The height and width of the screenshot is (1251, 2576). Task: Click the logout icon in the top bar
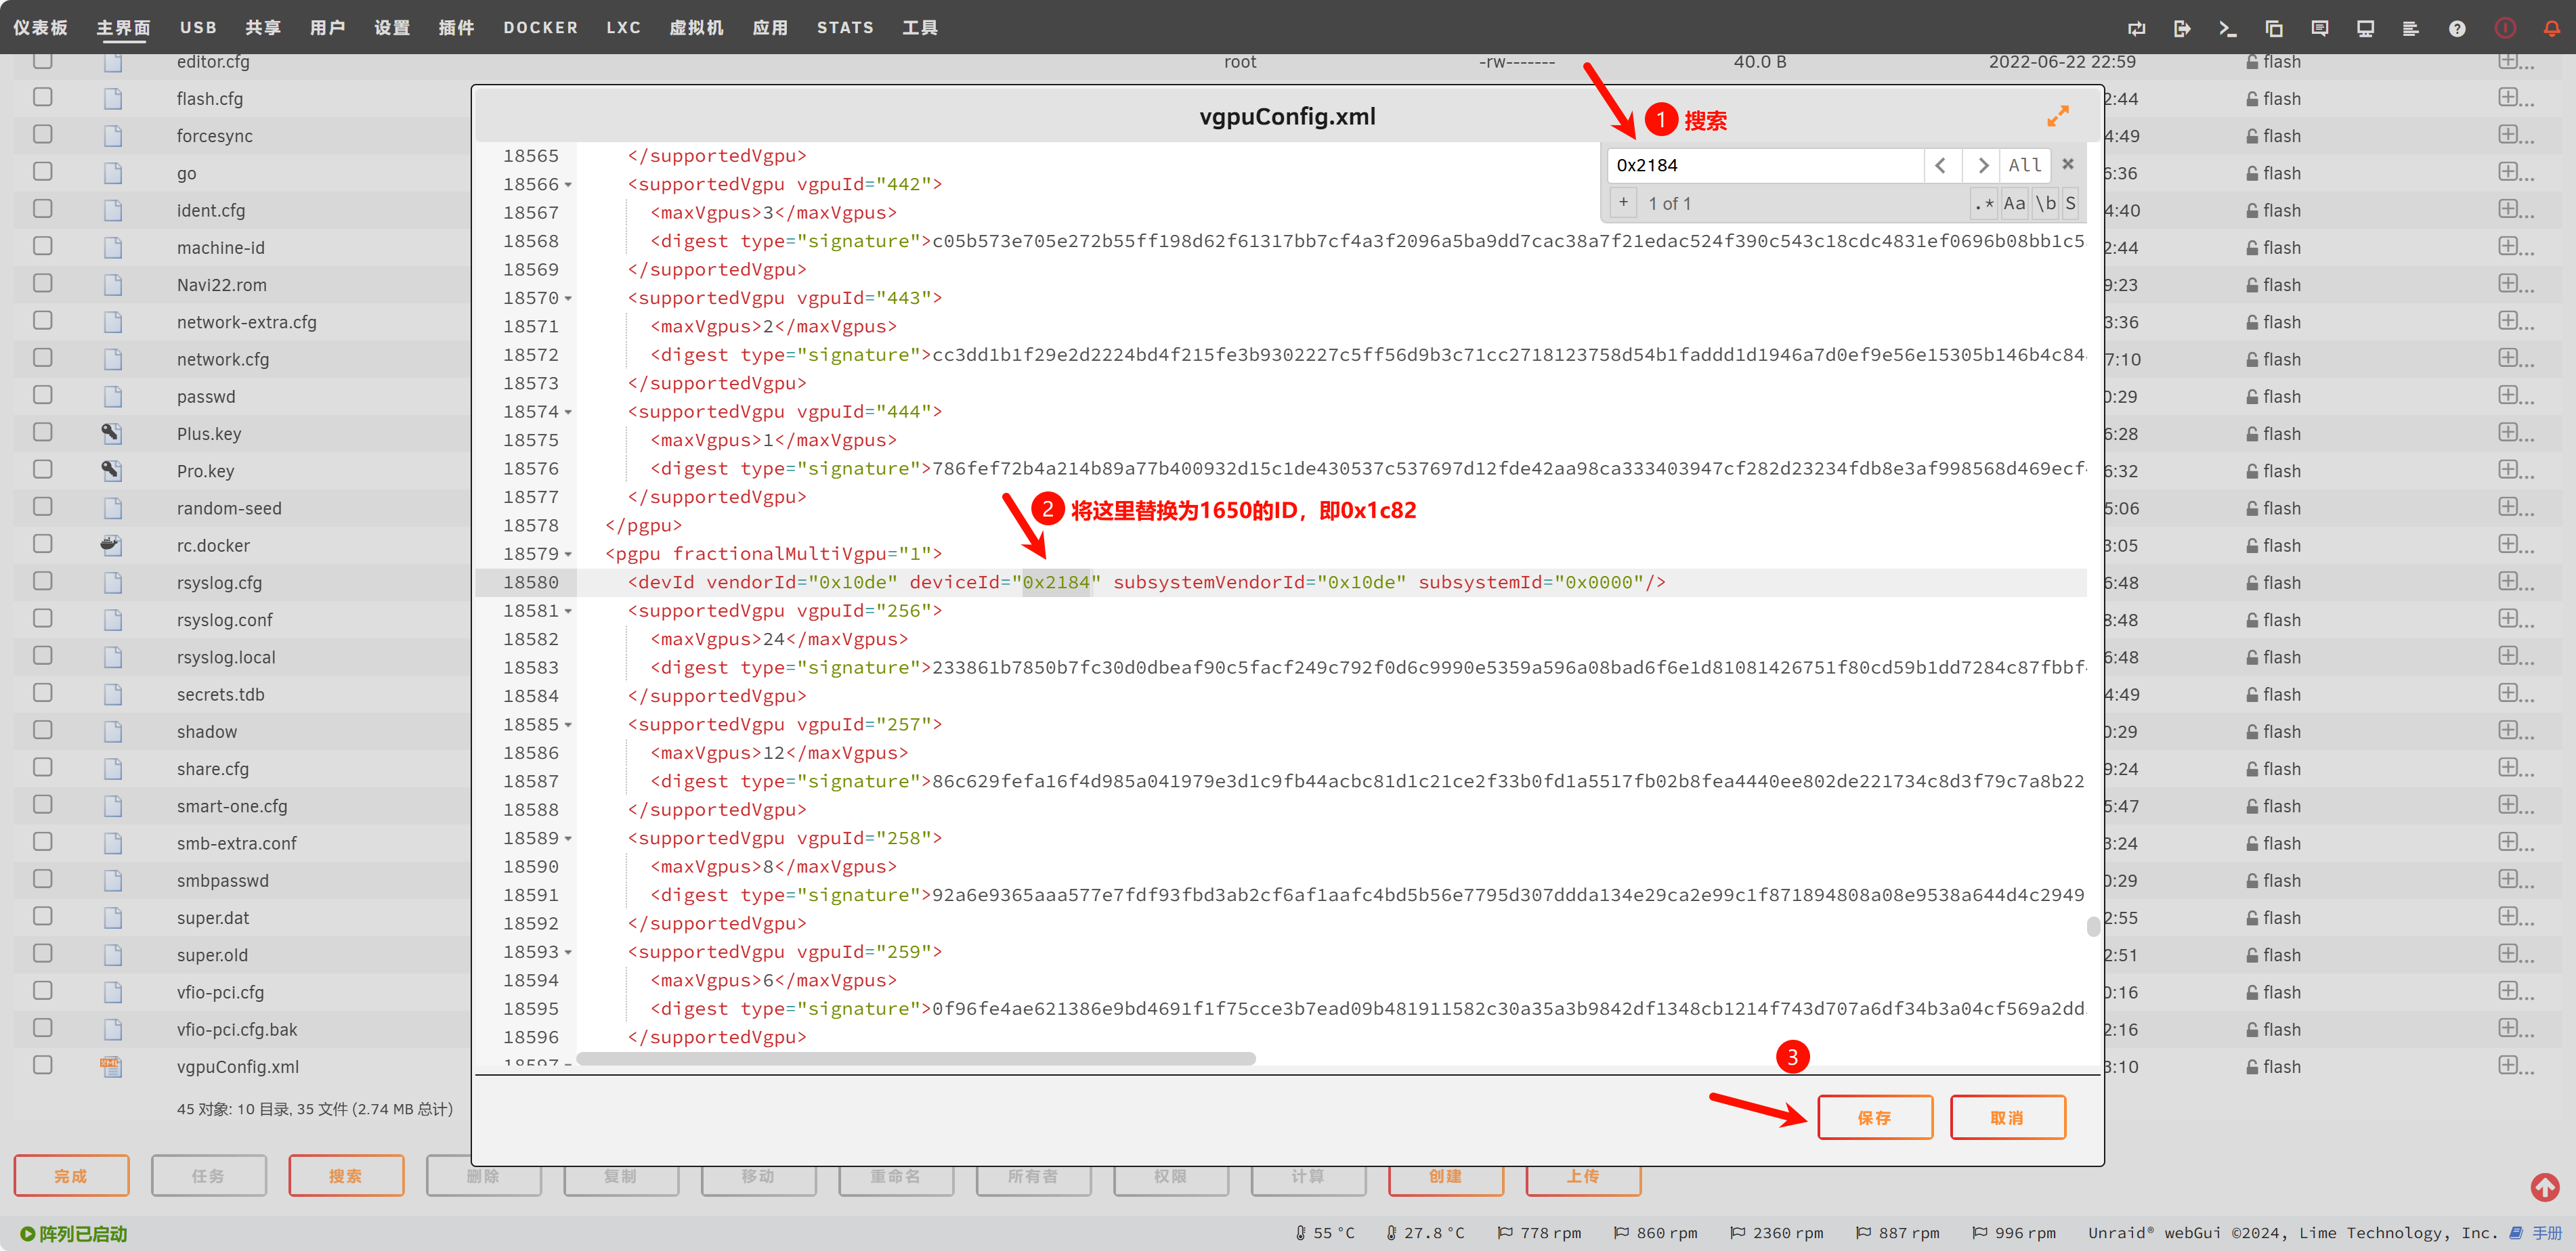coord(2182,28)
